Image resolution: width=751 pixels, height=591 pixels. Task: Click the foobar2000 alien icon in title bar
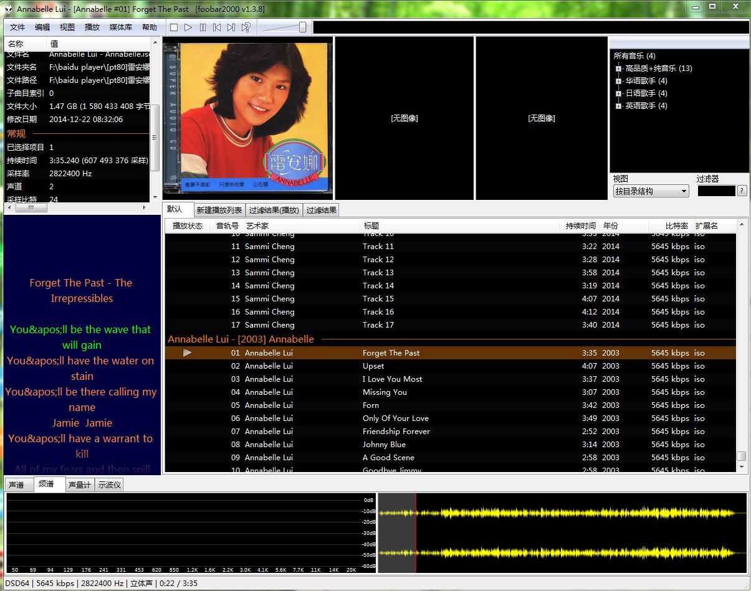click(8, 9)
